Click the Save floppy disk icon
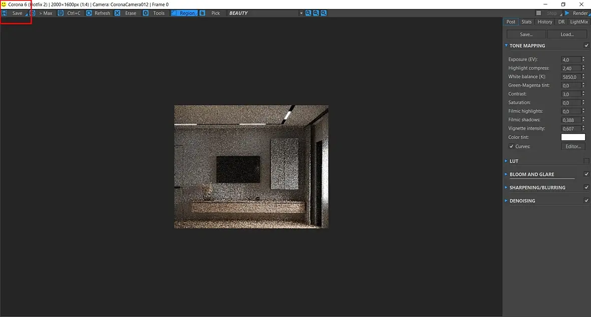The height and width of the screenshot is (317, 591). click(4, 13)
